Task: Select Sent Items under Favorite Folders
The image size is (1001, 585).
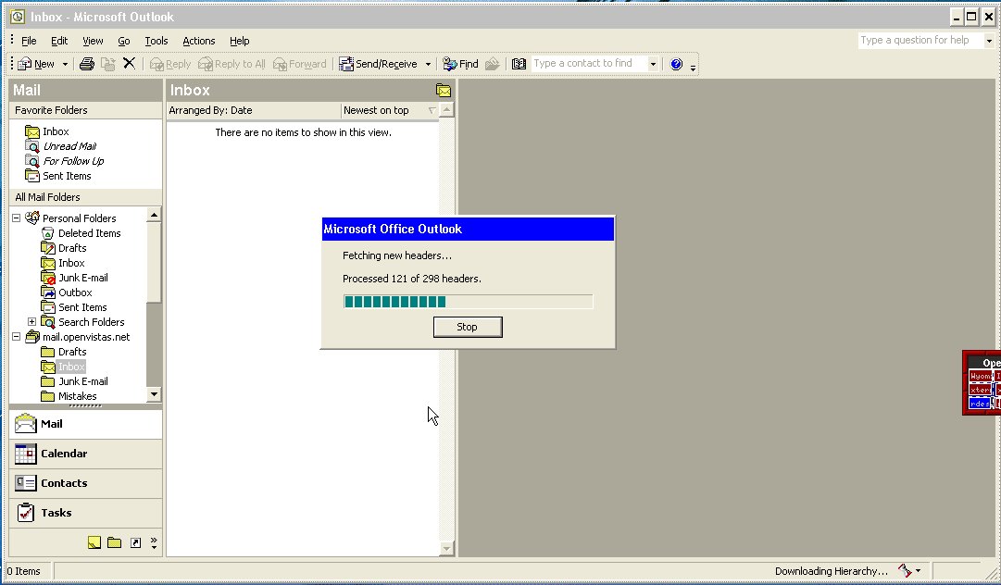Action: 58,176
